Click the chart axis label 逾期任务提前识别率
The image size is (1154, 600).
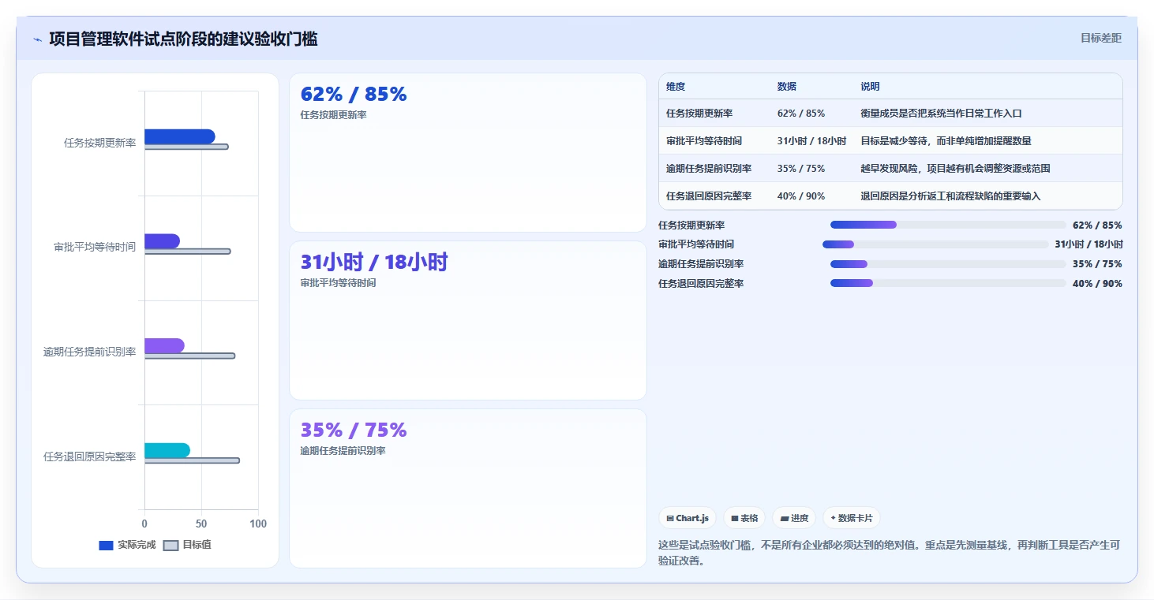point(89,352)
